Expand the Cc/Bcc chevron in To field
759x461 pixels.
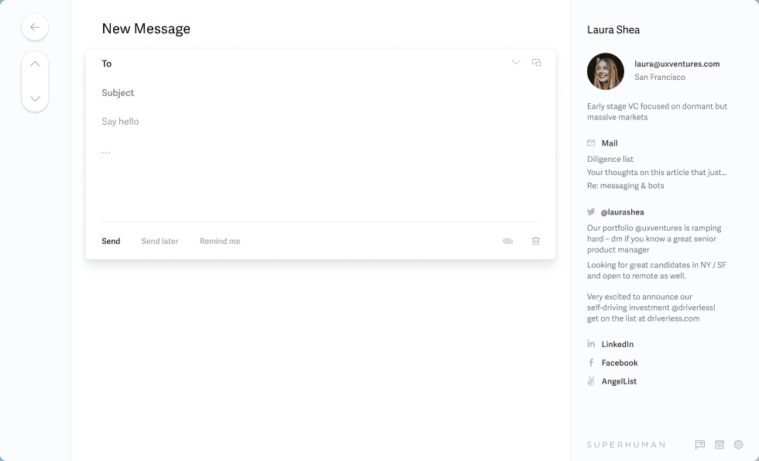[x=516, y=62]
